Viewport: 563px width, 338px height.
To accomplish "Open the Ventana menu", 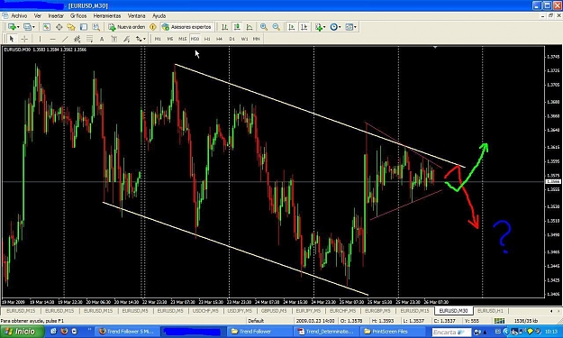I will pos(136,16).
